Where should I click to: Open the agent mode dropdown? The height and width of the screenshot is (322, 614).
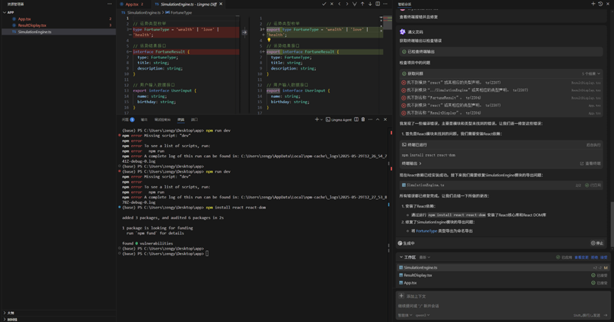click(405, 316)
